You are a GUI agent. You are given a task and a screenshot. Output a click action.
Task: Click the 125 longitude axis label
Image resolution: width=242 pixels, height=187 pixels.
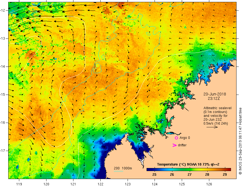click(x=182, y=184)
